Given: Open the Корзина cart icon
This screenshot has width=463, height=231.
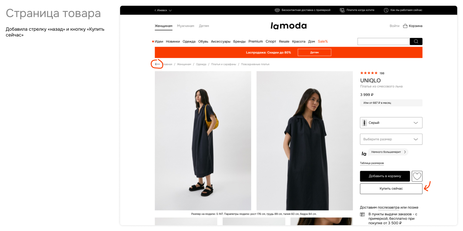Looking at the screenshot, I should (x=405, y=26).
